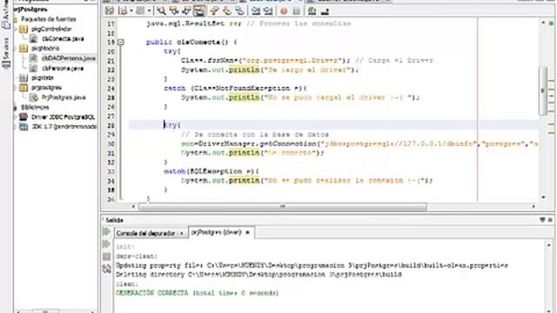The height and width of the screenshot is (313, 557).
Task: Click the Previous Bookmark icon
Action: point(215,11)
